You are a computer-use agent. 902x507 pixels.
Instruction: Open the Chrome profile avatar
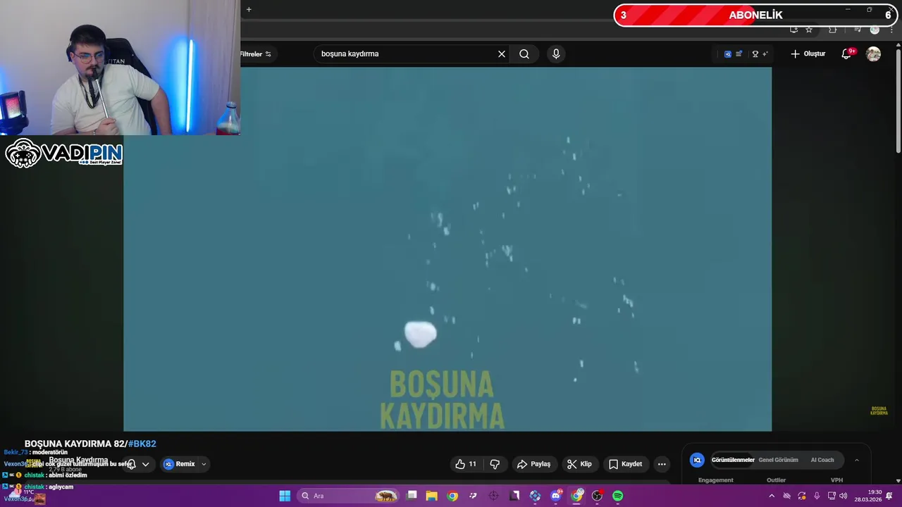click(875, 30)
